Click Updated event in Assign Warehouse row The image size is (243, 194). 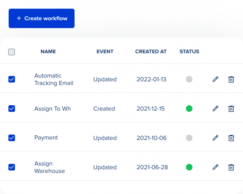tap(105, 167)
